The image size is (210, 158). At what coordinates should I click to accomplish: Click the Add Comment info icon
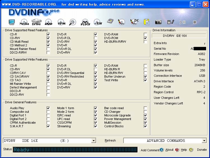tap(162, 150)
